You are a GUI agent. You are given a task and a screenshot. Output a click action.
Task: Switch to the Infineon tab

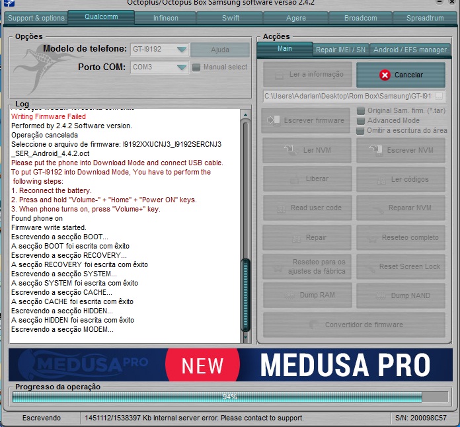click(165, 18)
